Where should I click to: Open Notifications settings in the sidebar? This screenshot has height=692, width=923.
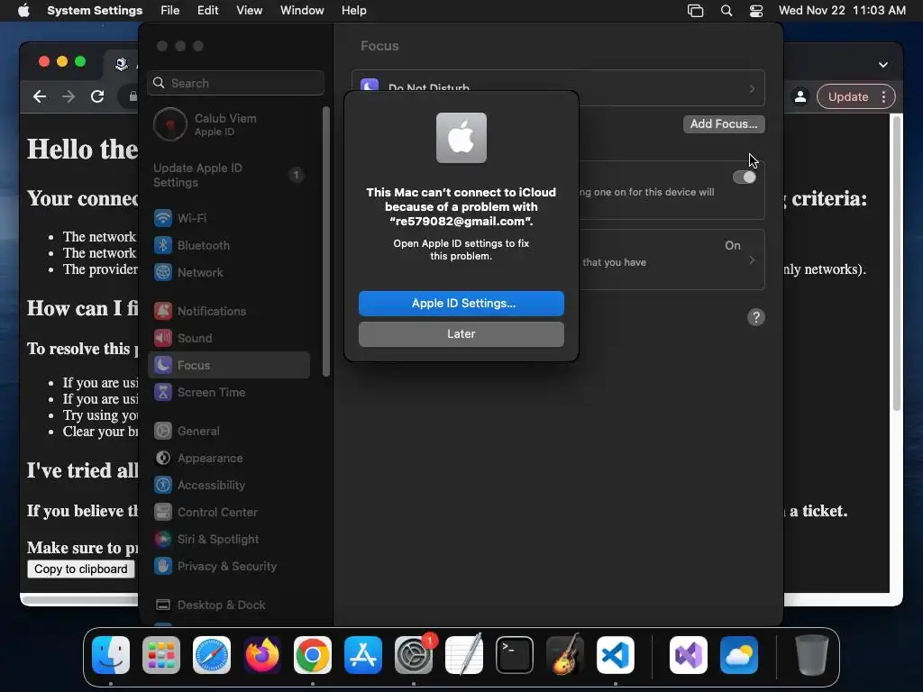(x=228, y=311)
